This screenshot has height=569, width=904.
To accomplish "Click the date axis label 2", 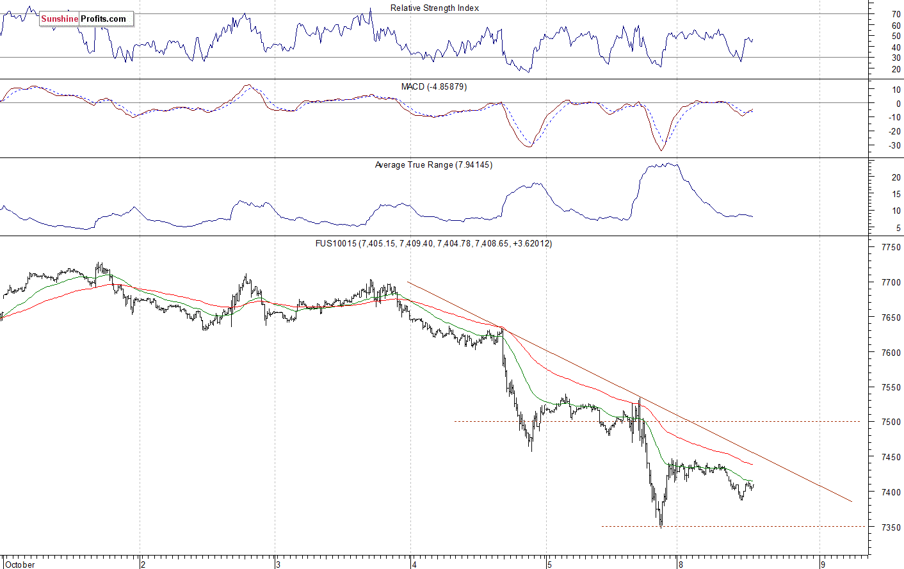I will (143, 565).
